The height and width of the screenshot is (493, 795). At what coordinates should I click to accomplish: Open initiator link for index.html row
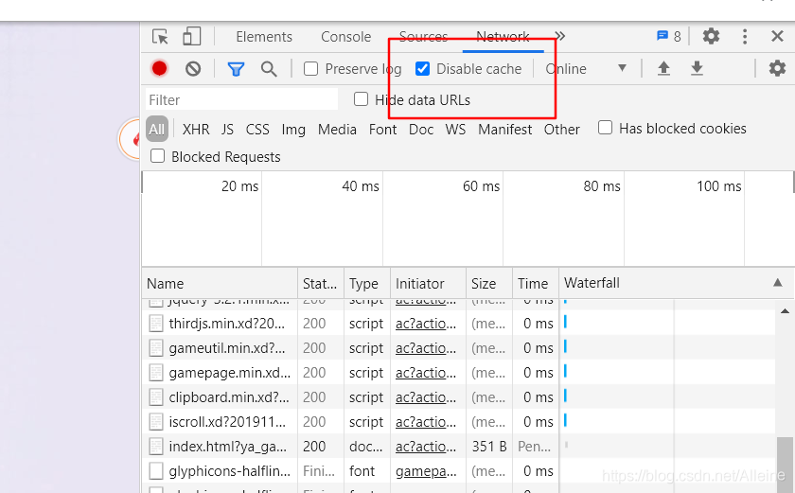(x=425, y=447)
